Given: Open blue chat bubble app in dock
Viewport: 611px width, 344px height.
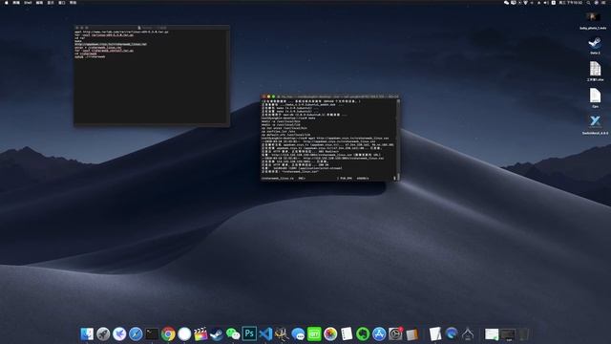Looking at the screenshot, I should click(298, 333).
